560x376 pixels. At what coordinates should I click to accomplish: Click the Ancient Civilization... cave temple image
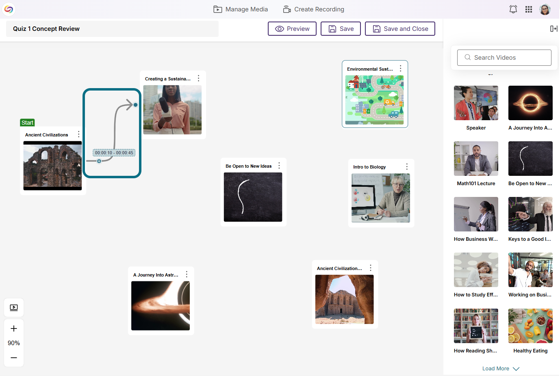344,299
